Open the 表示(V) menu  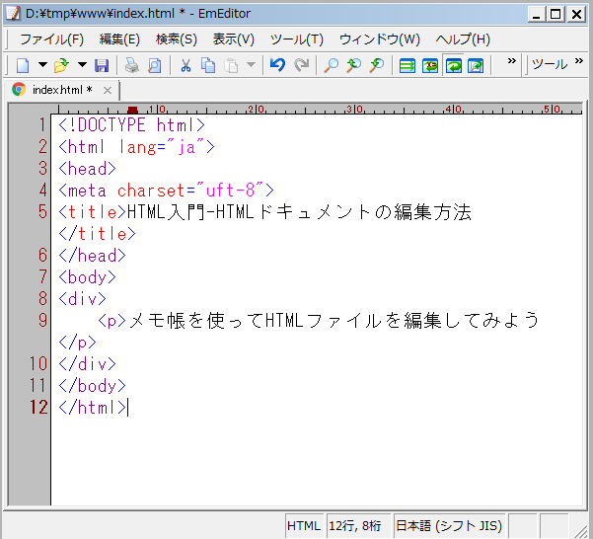(x=233, y=39)
